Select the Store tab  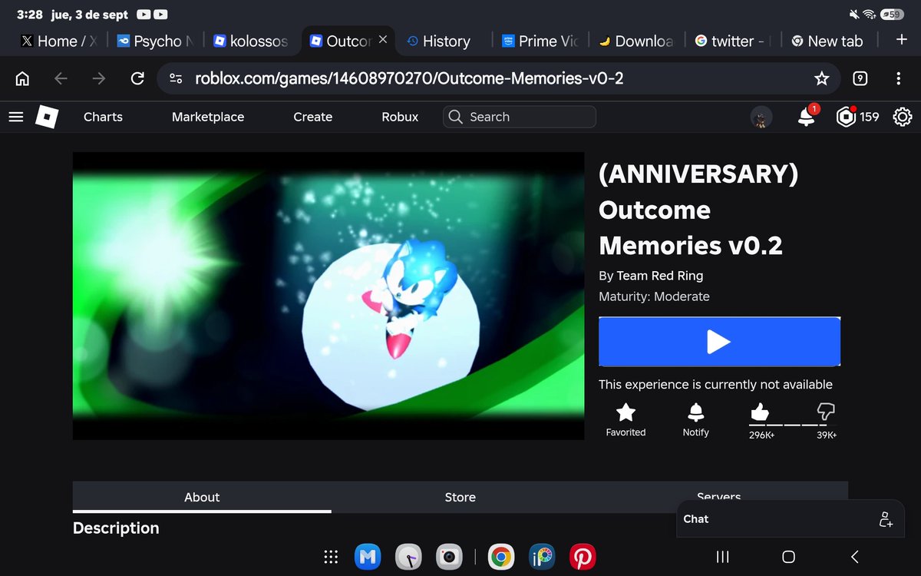pyautogui.click(x=460, y=497)
